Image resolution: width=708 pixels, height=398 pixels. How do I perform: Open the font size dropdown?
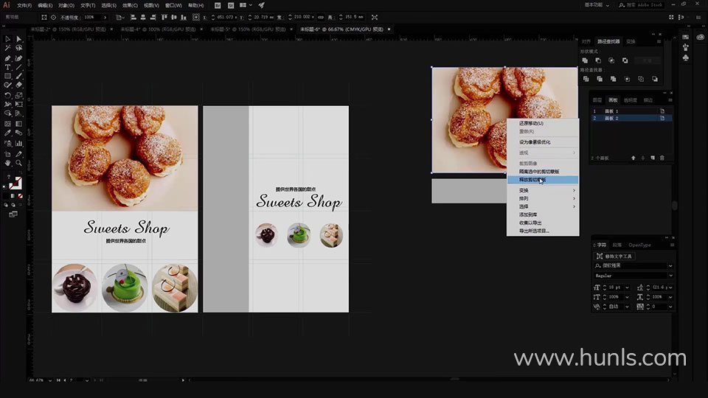[627, 287]
